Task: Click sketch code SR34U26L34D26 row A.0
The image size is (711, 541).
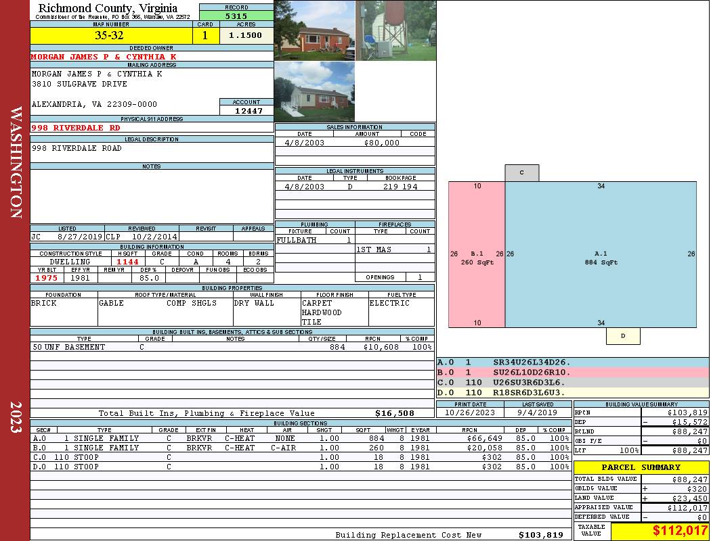Action: tap(572, 362)
